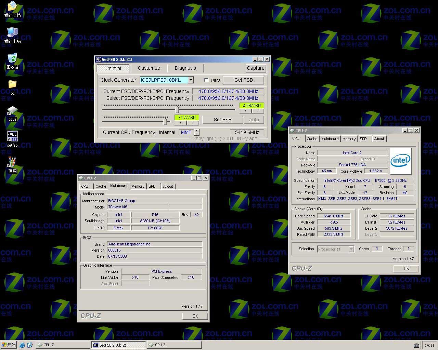438x350 pixels.
Task: Click the TPower I45 model field
Action: tap(138, 207)
